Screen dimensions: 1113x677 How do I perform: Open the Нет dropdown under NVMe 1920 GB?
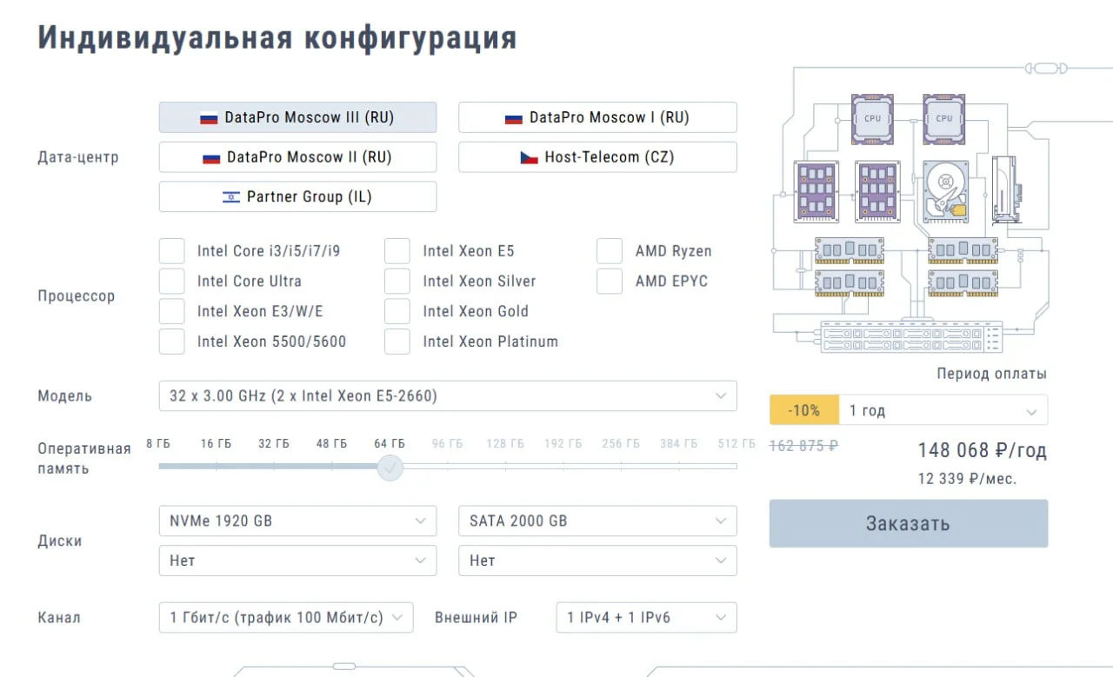pos(297,561)
